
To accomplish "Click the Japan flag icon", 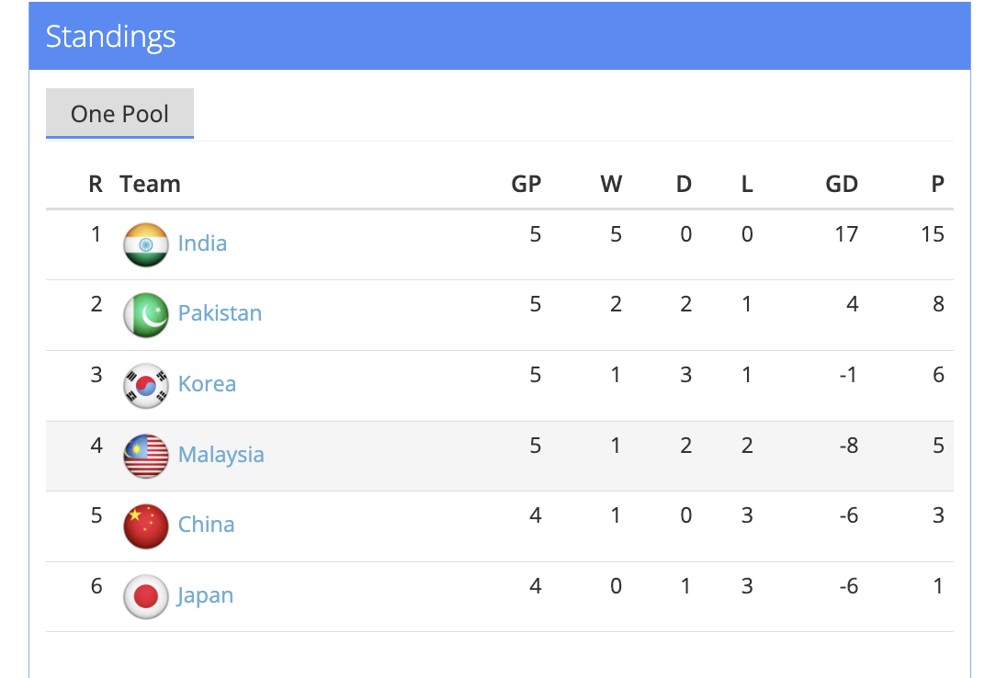I will tap(146, 597).
